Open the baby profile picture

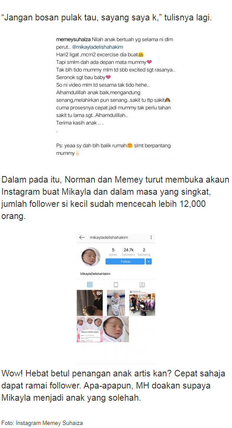[x=91, y=257]
